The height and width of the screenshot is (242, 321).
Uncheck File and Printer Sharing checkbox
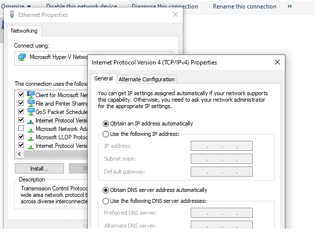click(21, 103)
